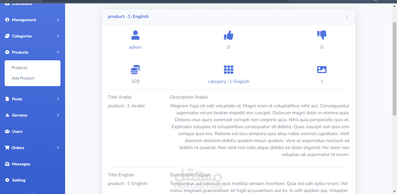Open the Orders menu label
The width and height of the screenshot is (397, 194).
(18, 148)
